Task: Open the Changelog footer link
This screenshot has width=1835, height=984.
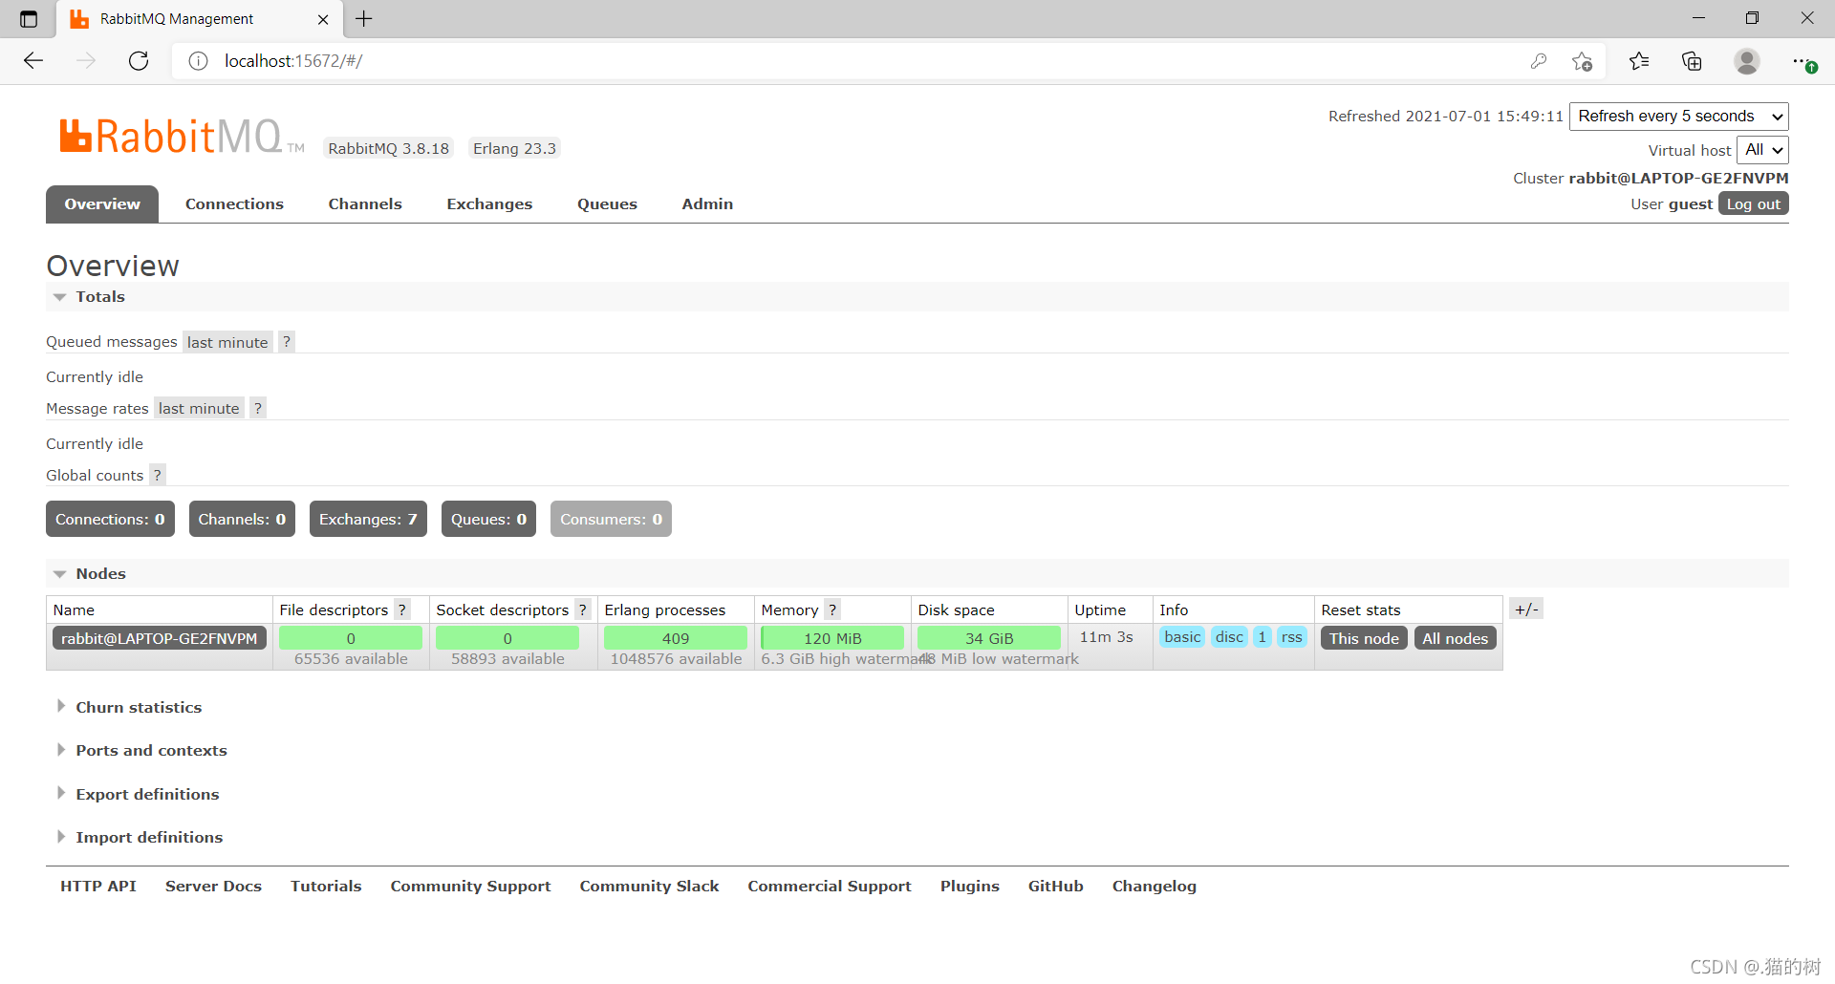Action: pos(1154,887)
